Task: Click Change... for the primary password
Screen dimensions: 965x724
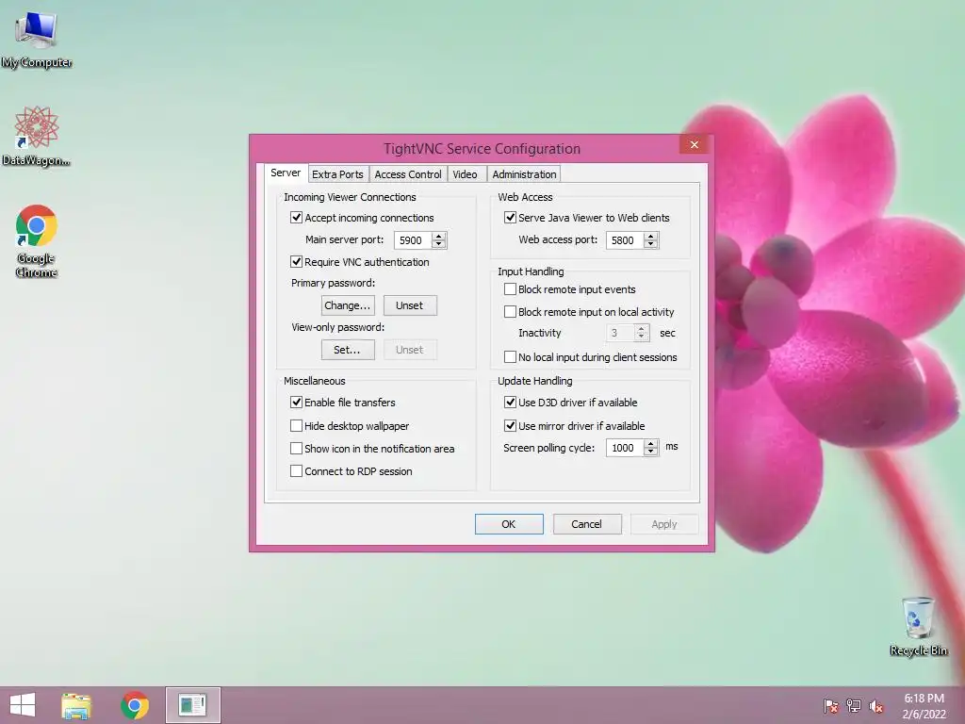Action: pos(348,305)
